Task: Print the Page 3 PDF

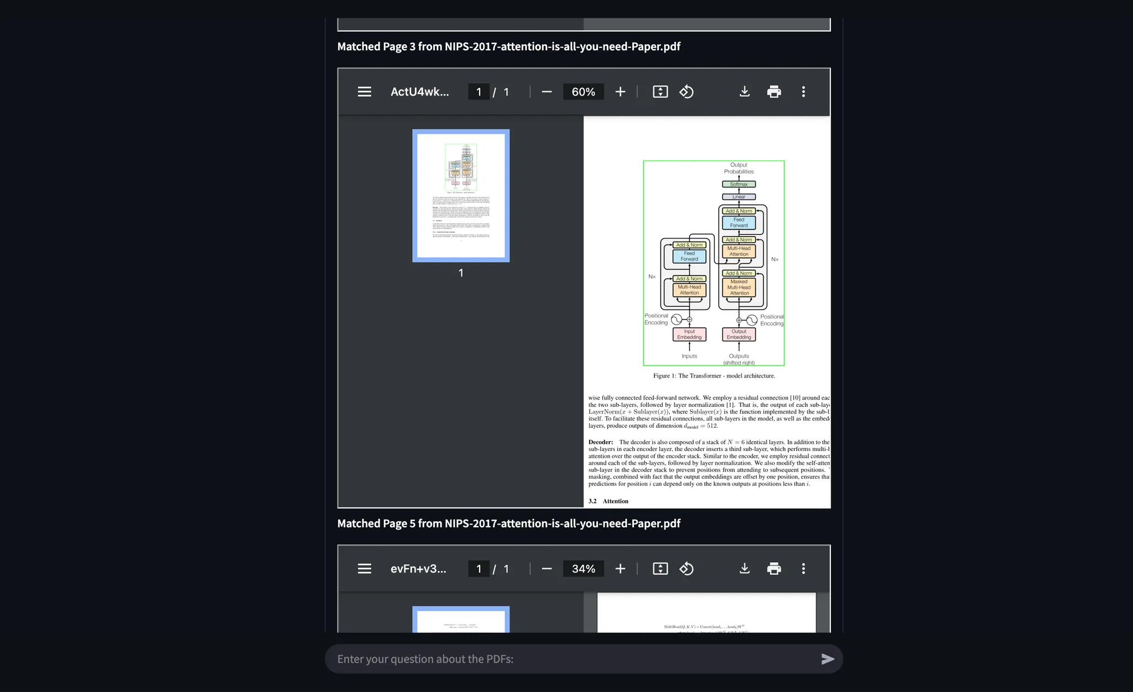Action: point(774,92)
